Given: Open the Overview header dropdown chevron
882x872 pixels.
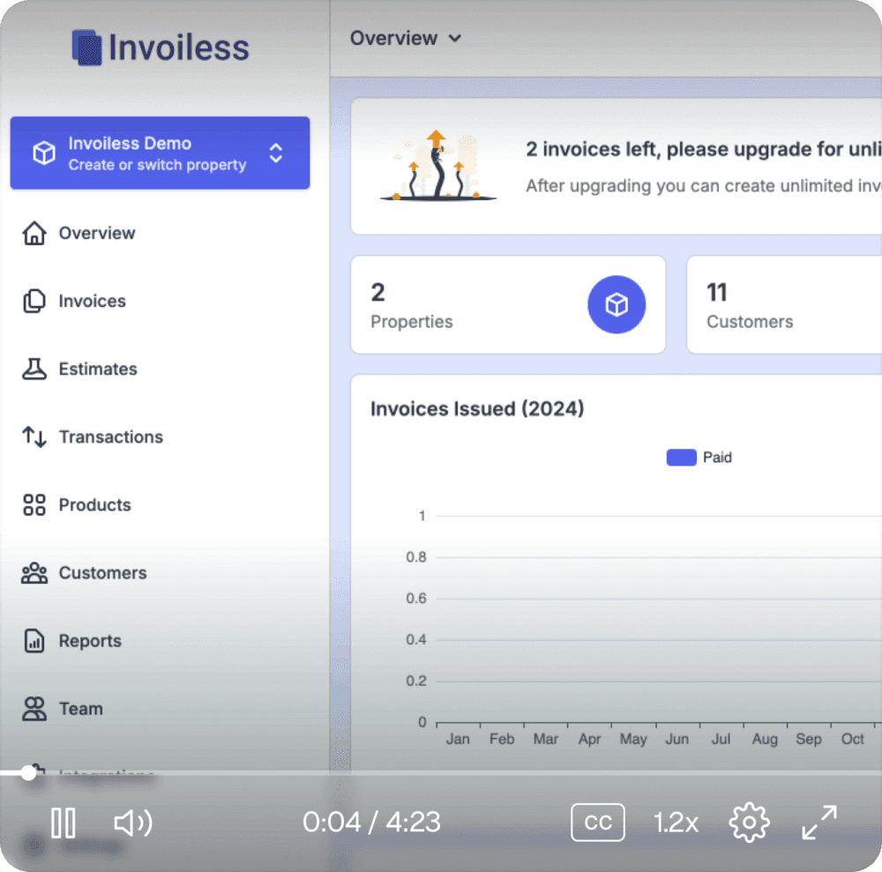Looking at the screenshot, I should (x=455, y=38).
